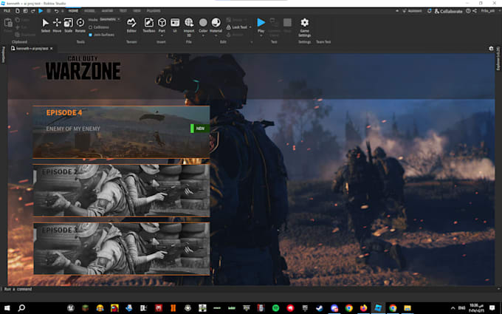Screen dimensions: 502x314
Task: Open the Terrain Editor
Action: [131, 25]
